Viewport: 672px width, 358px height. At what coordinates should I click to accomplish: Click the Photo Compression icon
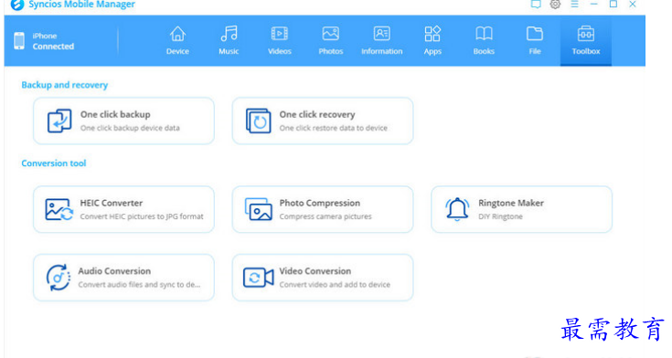(x=259, y=209)
